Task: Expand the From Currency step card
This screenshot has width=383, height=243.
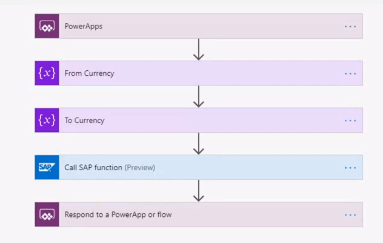Action: click(x=200, y=73)
